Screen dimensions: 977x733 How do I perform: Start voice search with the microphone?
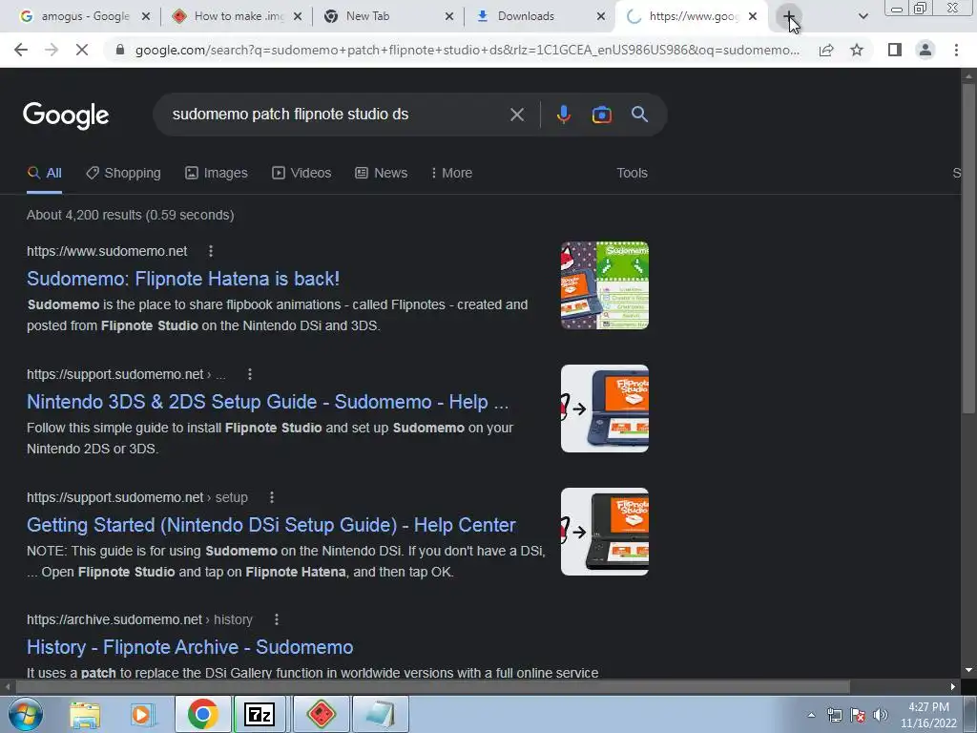pos(563,115)
